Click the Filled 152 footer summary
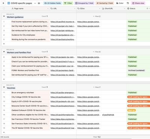 pyautogui.click(x=97, y=137)
